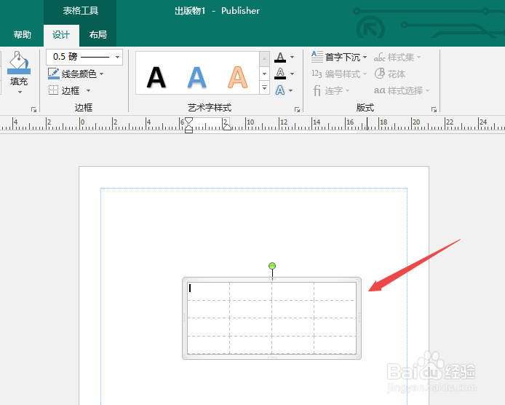
Task: Expand the Line Color dropdown arrow
Action: pyautogui.click(x=101, y=74)
